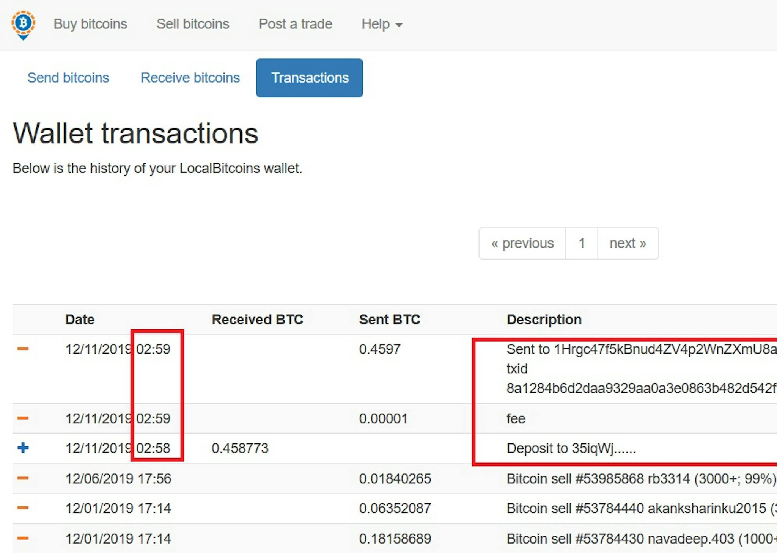Expand the Help dropdown menu

tap(382, 24)
